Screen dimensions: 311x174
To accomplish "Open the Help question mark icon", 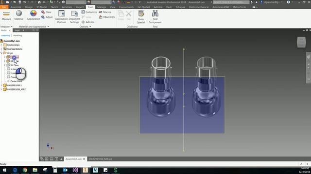I will [288, 2].
